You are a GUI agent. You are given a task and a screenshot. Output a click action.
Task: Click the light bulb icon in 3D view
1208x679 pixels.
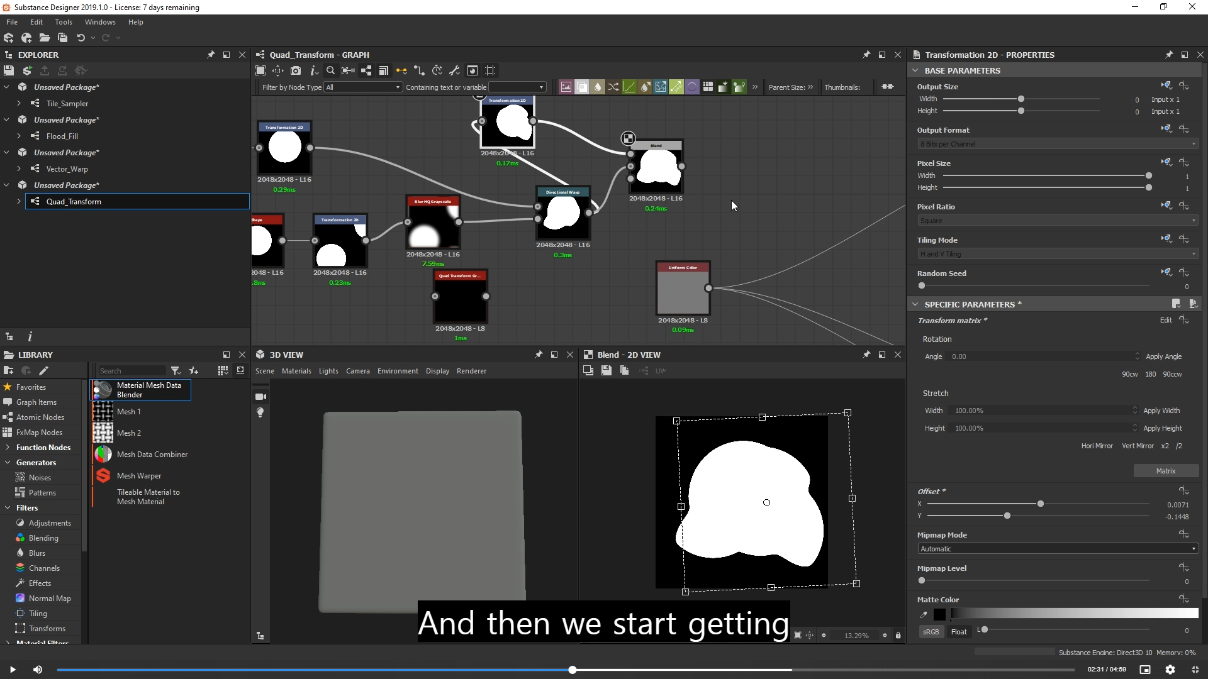(x=260, y=412)
